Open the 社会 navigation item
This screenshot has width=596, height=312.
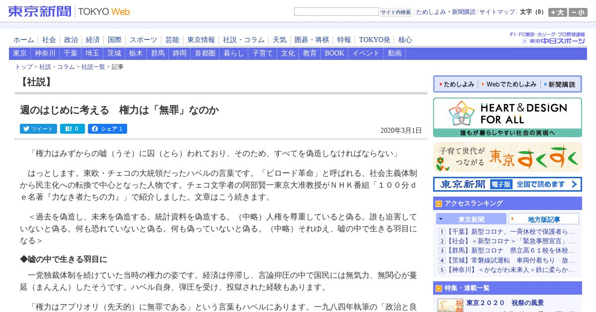pos(49,40)
